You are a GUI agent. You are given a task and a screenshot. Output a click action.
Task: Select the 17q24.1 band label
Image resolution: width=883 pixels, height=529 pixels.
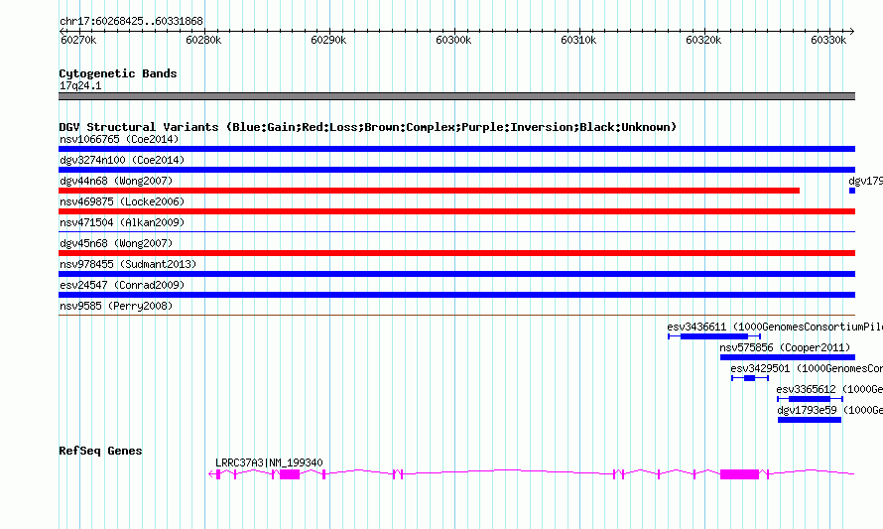point(80,85)
